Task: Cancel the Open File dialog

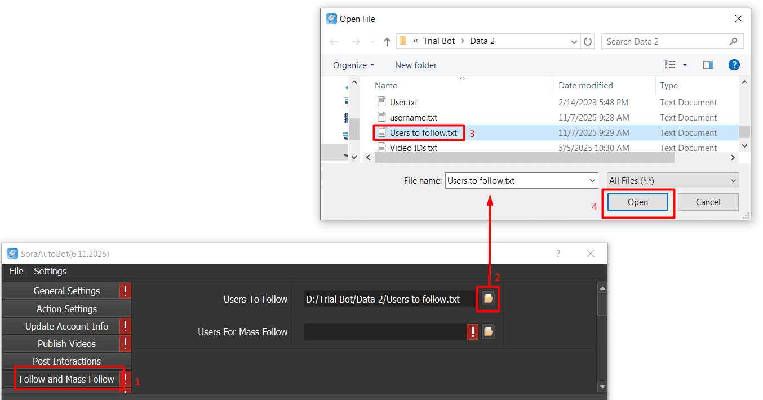Action: point(708,202)
